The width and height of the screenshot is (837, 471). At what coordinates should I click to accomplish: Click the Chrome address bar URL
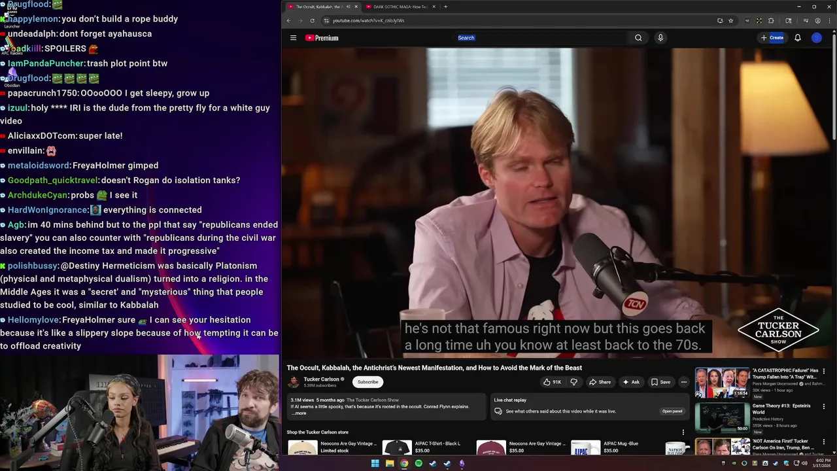point(368,20)
